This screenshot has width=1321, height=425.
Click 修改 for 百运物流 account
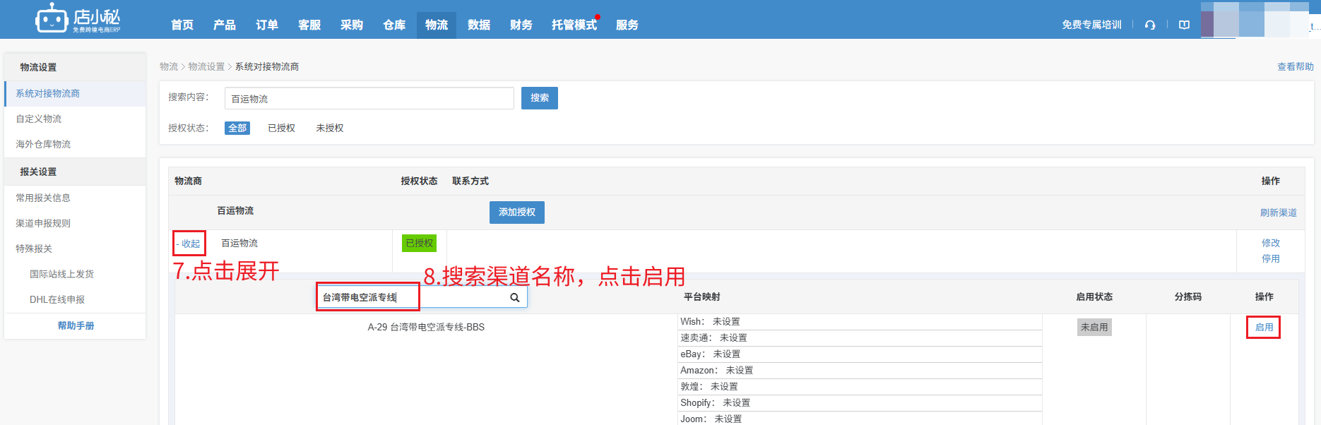1270,243
